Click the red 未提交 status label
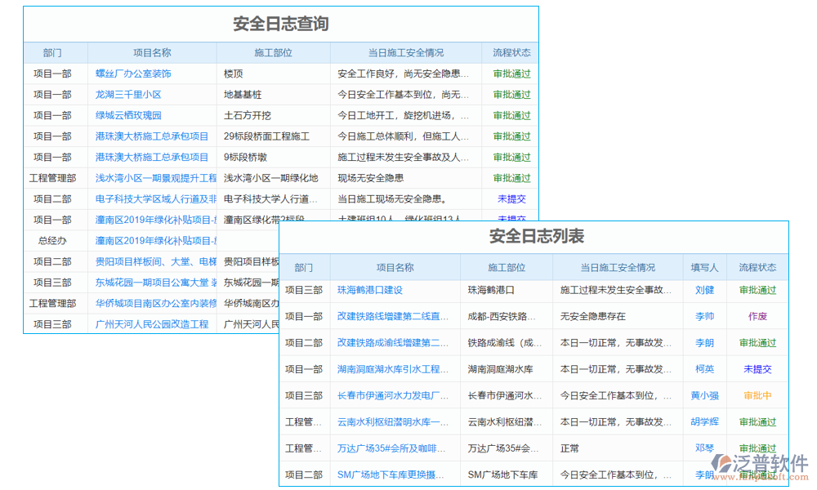This screenshot has width=817, height=490. click(757, 369)
